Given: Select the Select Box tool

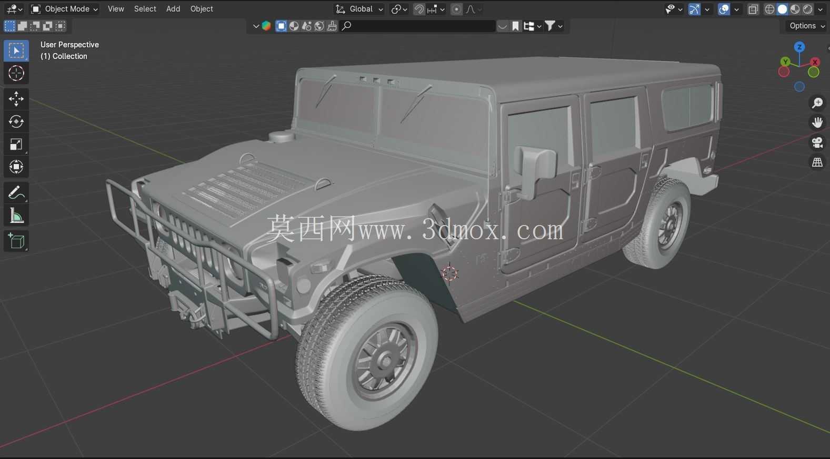Looking at the screenshot, I should tap(16, 50).
